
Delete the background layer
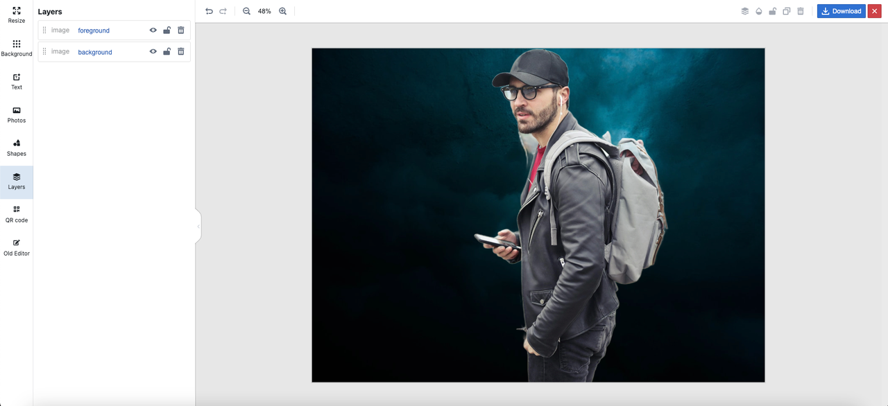pyautogui.click(x=181, y=52)
